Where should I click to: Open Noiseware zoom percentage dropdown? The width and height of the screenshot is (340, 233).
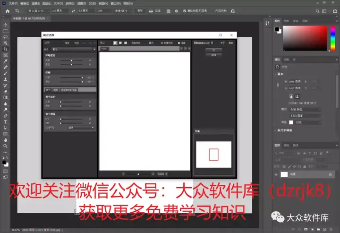[162, 174]
